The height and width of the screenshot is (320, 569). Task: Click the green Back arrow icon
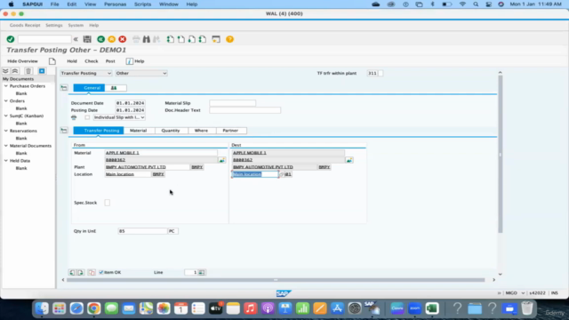[100, 39]
